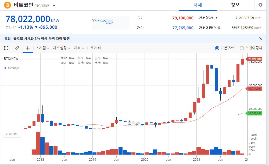Click the 2019 label on time axis

(92, 160)
